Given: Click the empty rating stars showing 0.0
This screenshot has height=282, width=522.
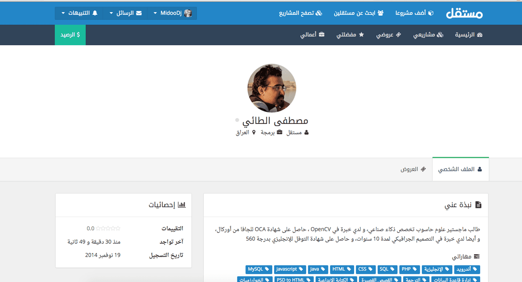Looking at the screenshot, I should 108,228.
